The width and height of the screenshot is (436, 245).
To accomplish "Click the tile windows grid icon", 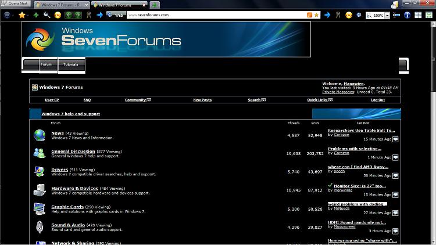I will pyautogui.click(x=418, y=15).
